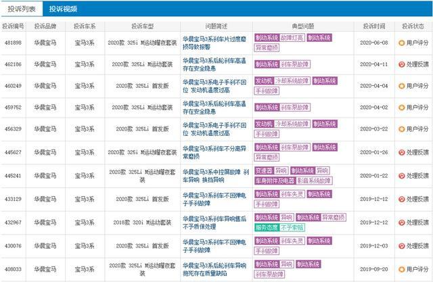Click the date 2020-06-08

(374, 43)
